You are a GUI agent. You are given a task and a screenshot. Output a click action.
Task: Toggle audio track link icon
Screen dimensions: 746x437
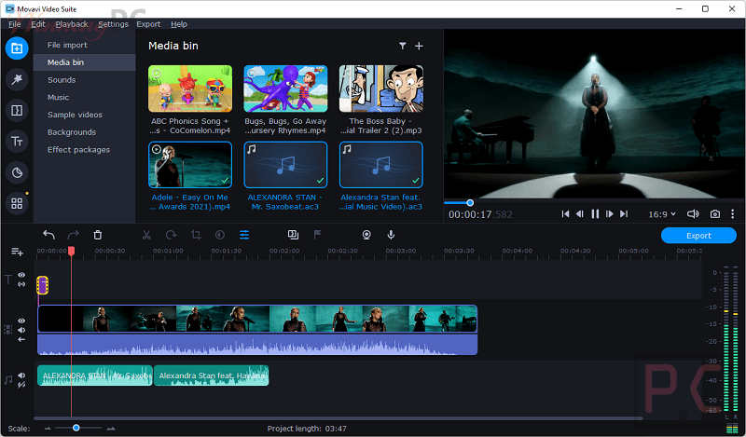coord(21,385)
